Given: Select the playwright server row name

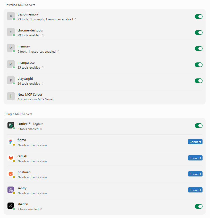Looking at the screenshot, I should (x=25, y=78).
